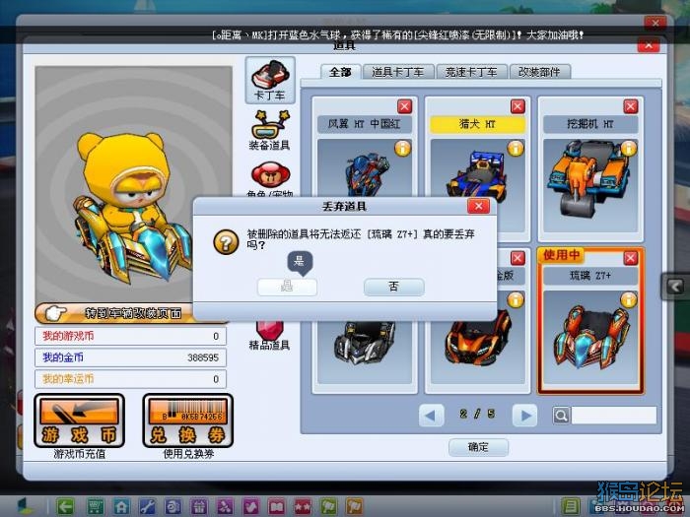Image resolution: width=690 pixels, height=517 pixels.
Task: Close the 道具 inventory window
Action: click(649, 45)
